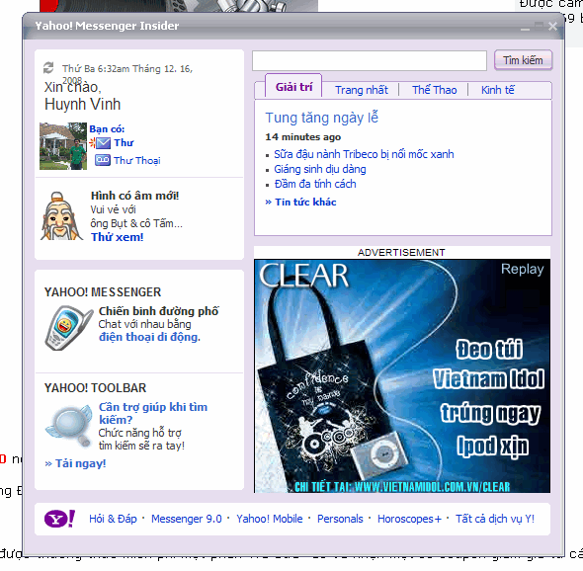This screenshot has height=571, width=583.
Task: Click the purple Yahoo Y! logo
Action: tap(59, 519)
